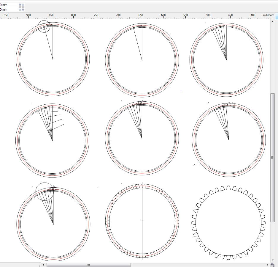
Task: Open the navigator magnifier icon in the corner
Action: [272, 265]
